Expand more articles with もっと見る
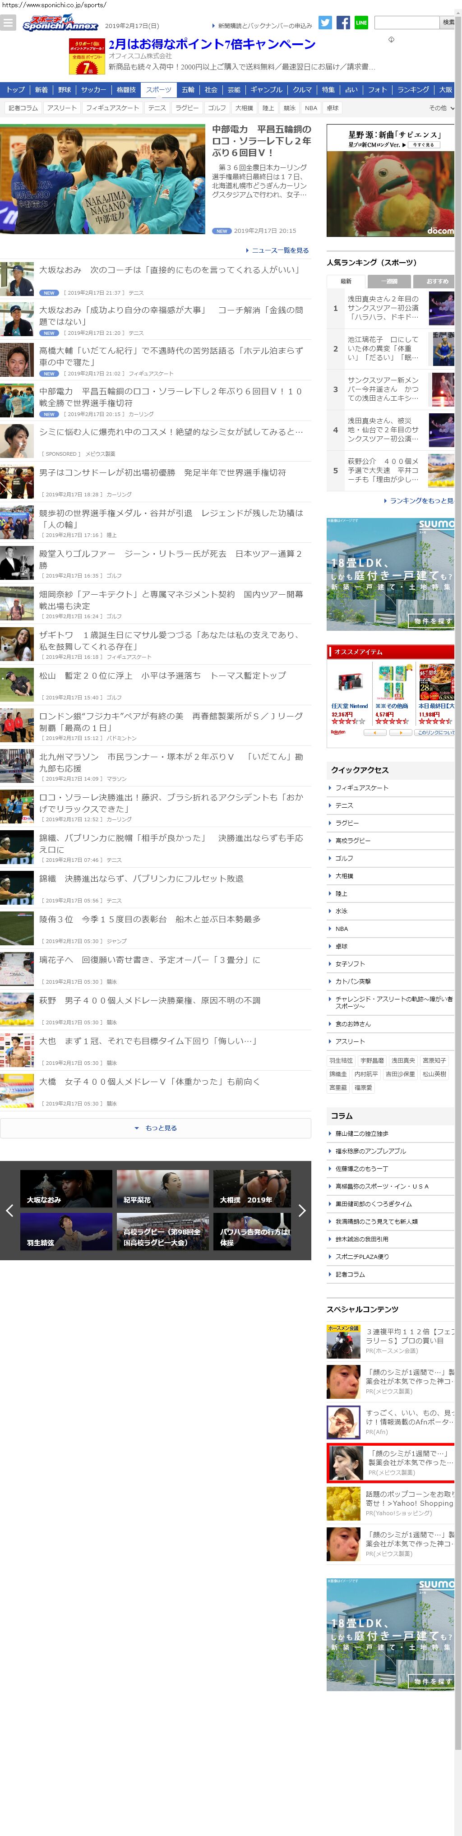Viewport: 462px width, 1836px height. coord(155,1128)
